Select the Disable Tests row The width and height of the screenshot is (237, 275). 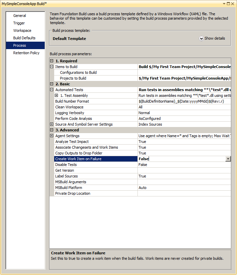[96, 165]
